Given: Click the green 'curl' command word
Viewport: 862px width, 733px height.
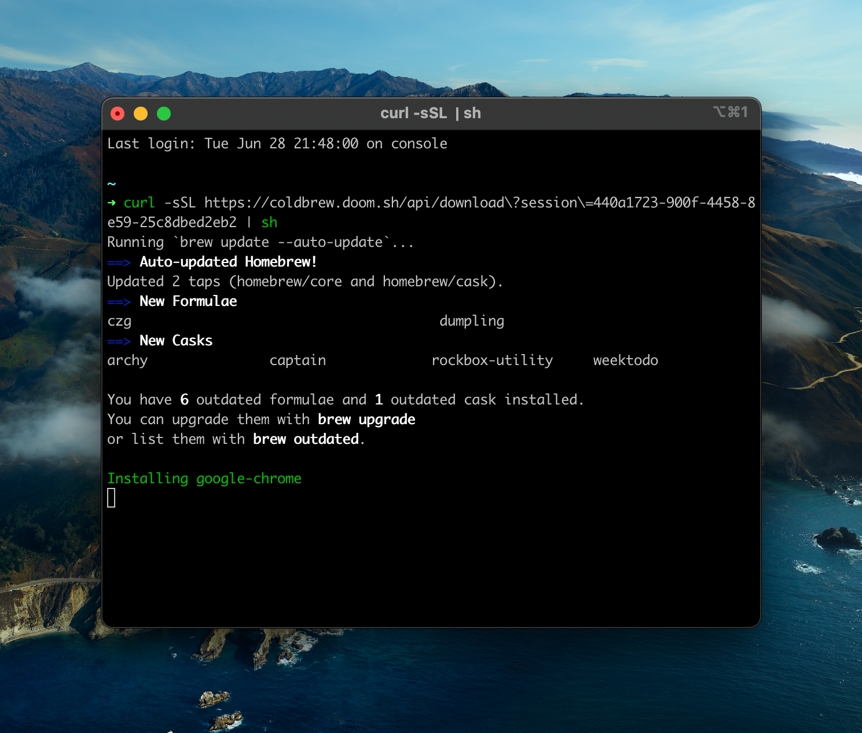Looking at the screenshot, I should (139, 203).
